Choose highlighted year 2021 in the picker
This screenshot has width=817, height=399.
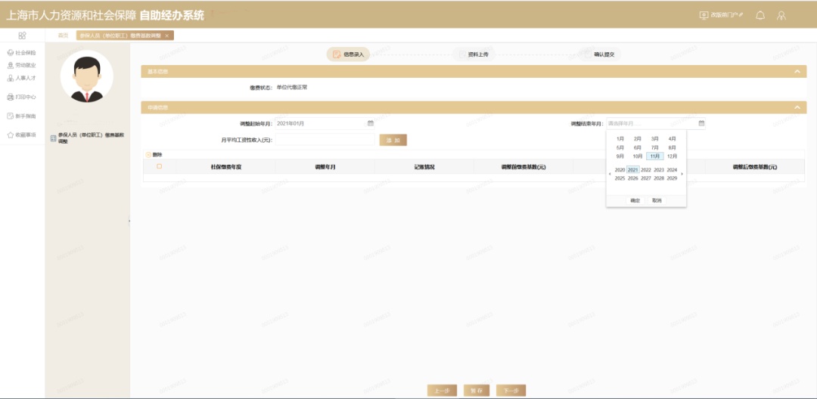tap(633, 170)
